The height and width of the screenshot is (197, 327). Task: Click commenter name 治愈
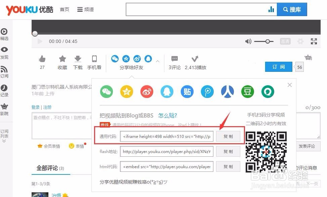pos(56,195)
